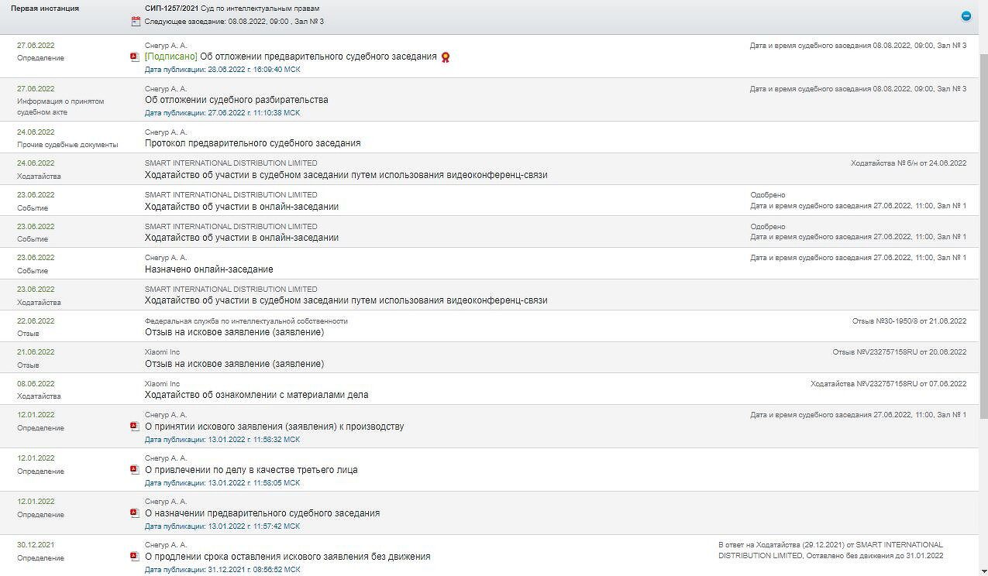Screen dimensions: 988x576
Task: Open the 23.06.2022 videoconference ходатайство
Action: tap(346, 300)
